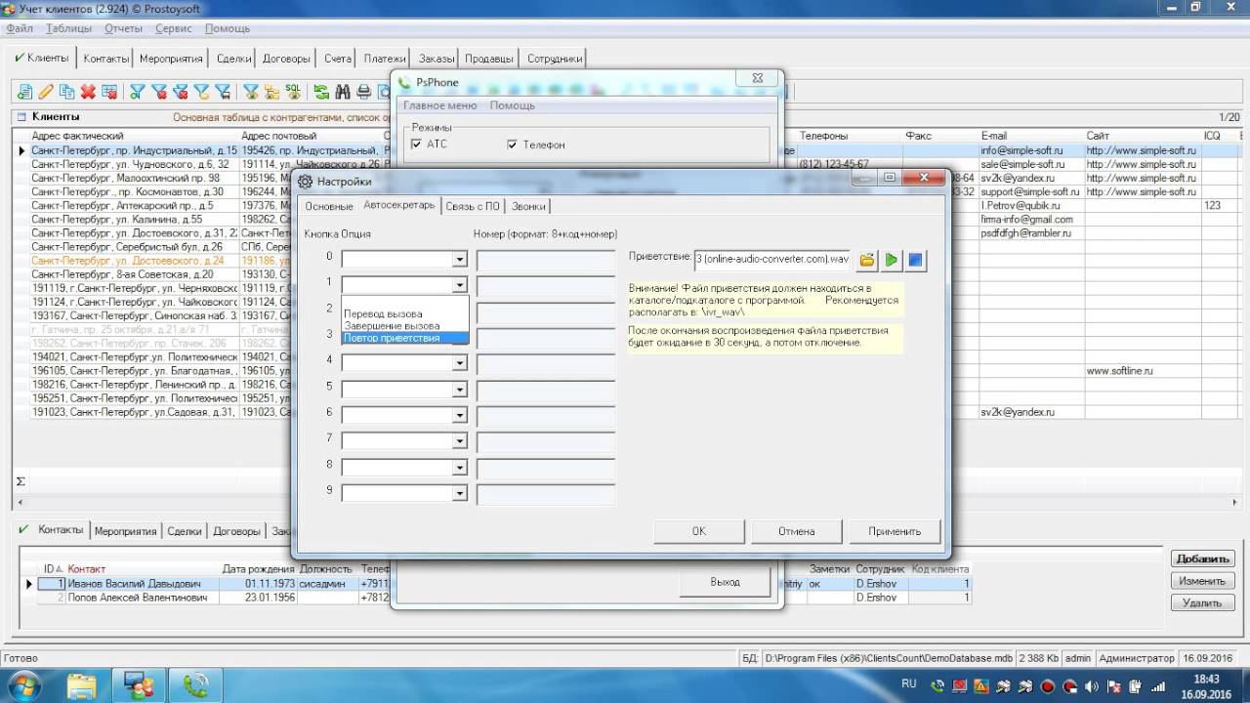Open the Главное меню in PsPhone
This screenshot has width=1250, height=703.
pyautogui.click(x=440, y=105)
